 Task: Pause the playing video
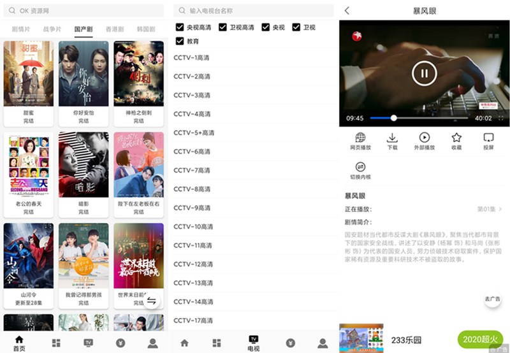click(424, 73)
